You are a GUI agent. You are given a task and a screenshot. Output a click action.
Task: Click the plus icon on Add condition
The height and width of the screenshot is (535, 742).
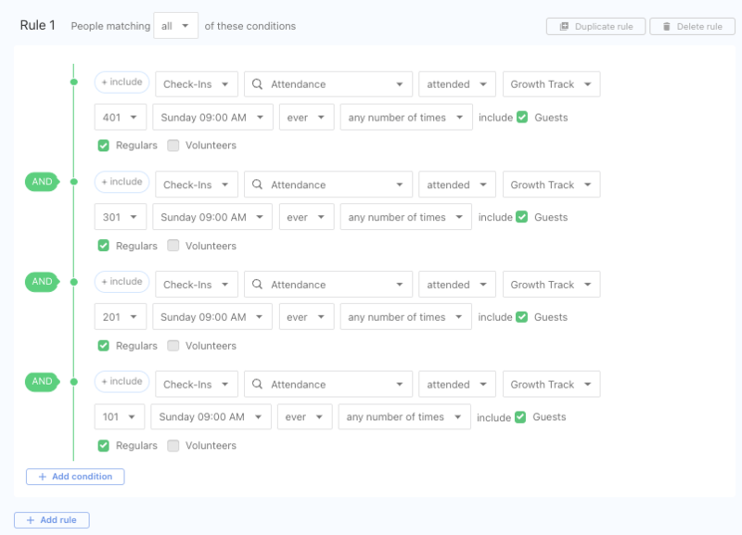(41, 477)
